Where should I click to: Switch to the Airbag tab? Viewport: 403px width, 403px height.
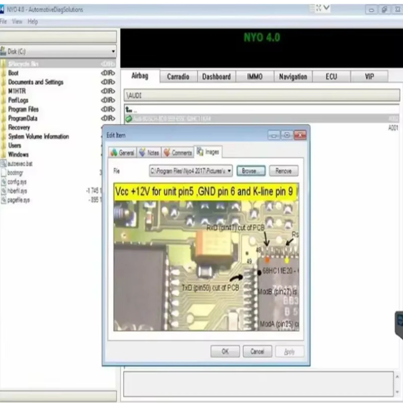pyautogui.click(x=140, y=76)
